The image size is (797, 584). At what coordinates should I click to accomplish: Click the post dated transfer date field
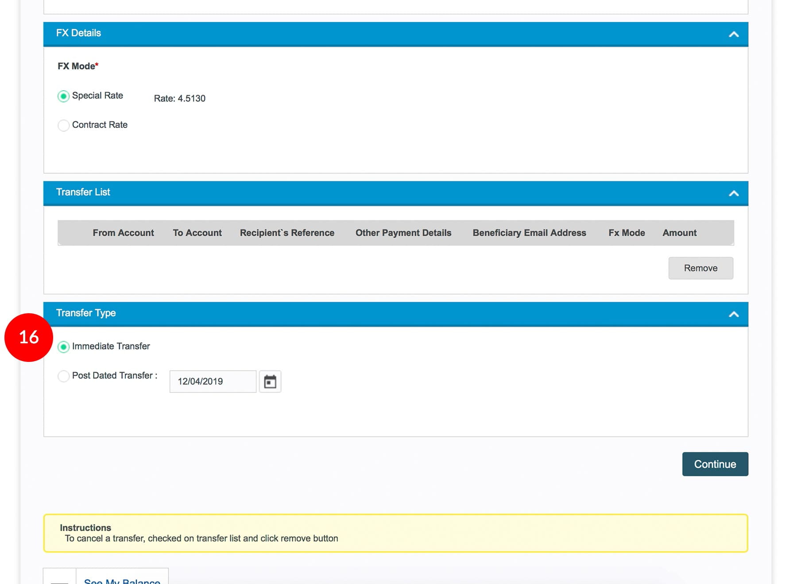point(213,381)
